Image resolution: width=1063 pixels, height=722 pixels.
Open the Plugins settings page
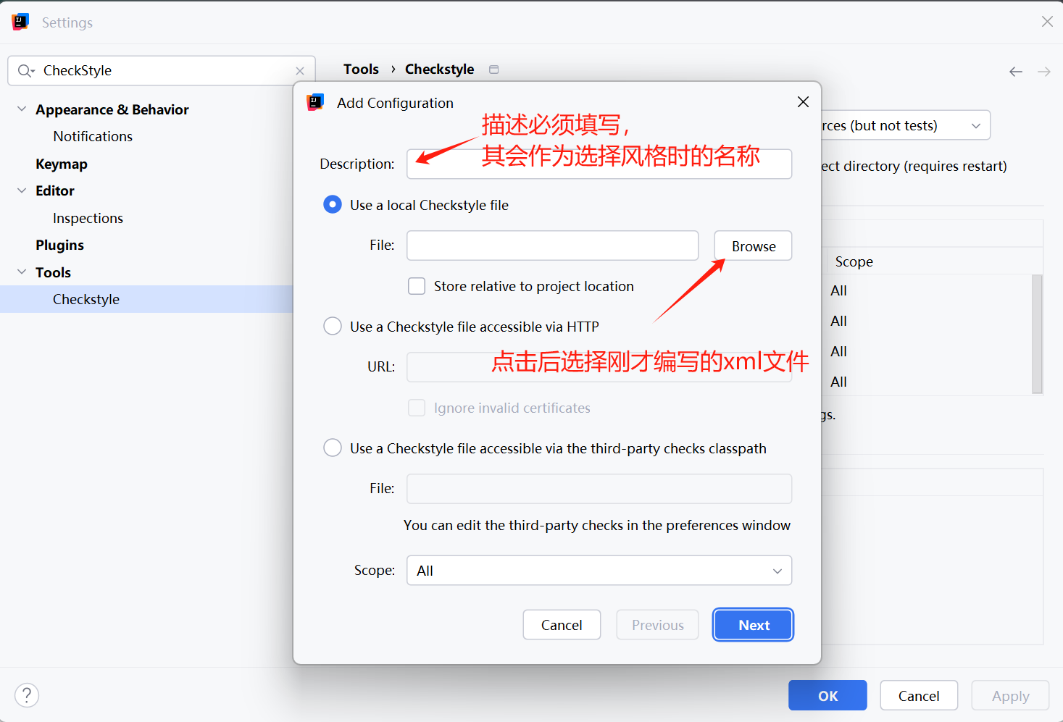coord(59,245)
